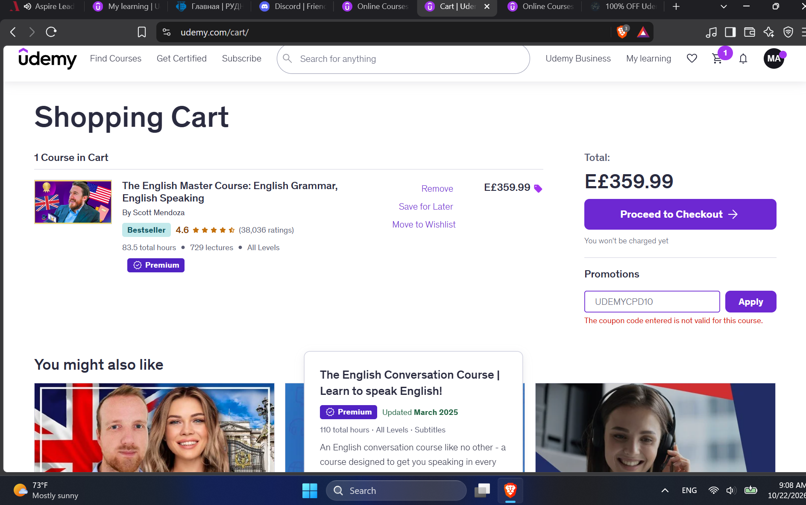This screenshot has height=505, width=806.
Task: Remove the course from cart
Action: [437, 189]
